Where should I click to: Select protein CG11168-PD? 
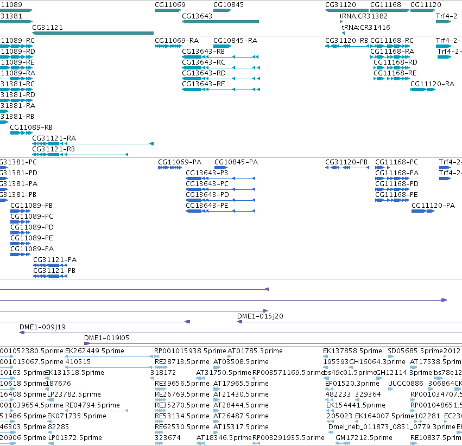click(397, 184)
